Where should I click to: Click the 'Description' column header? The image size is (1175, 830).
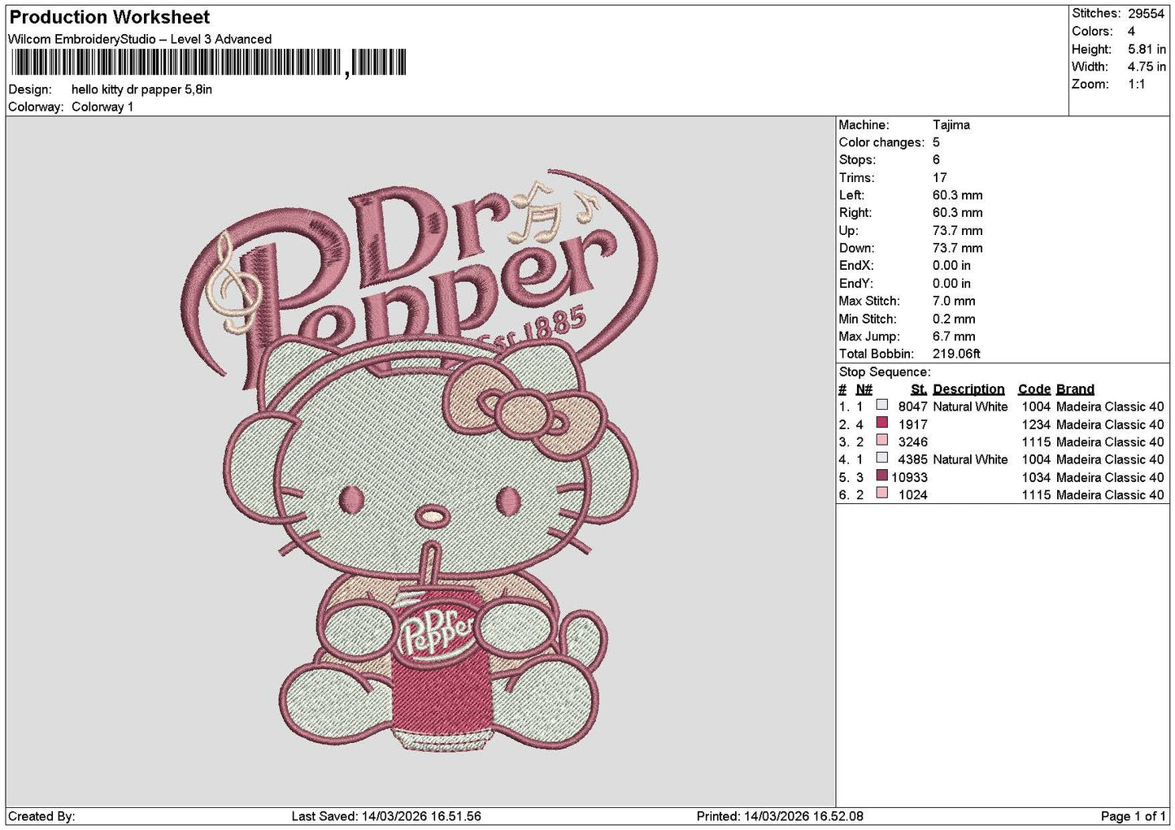968,389
